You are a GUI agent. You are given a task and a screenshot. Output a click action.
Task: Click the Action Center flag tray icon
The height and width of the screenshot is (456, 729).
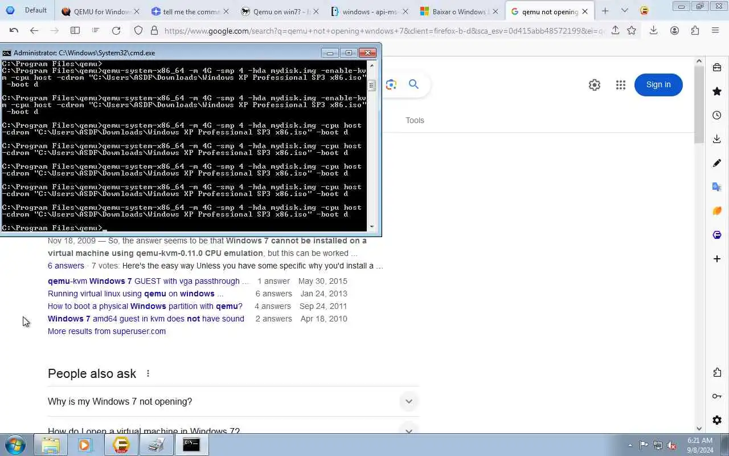tap(644, 445)
